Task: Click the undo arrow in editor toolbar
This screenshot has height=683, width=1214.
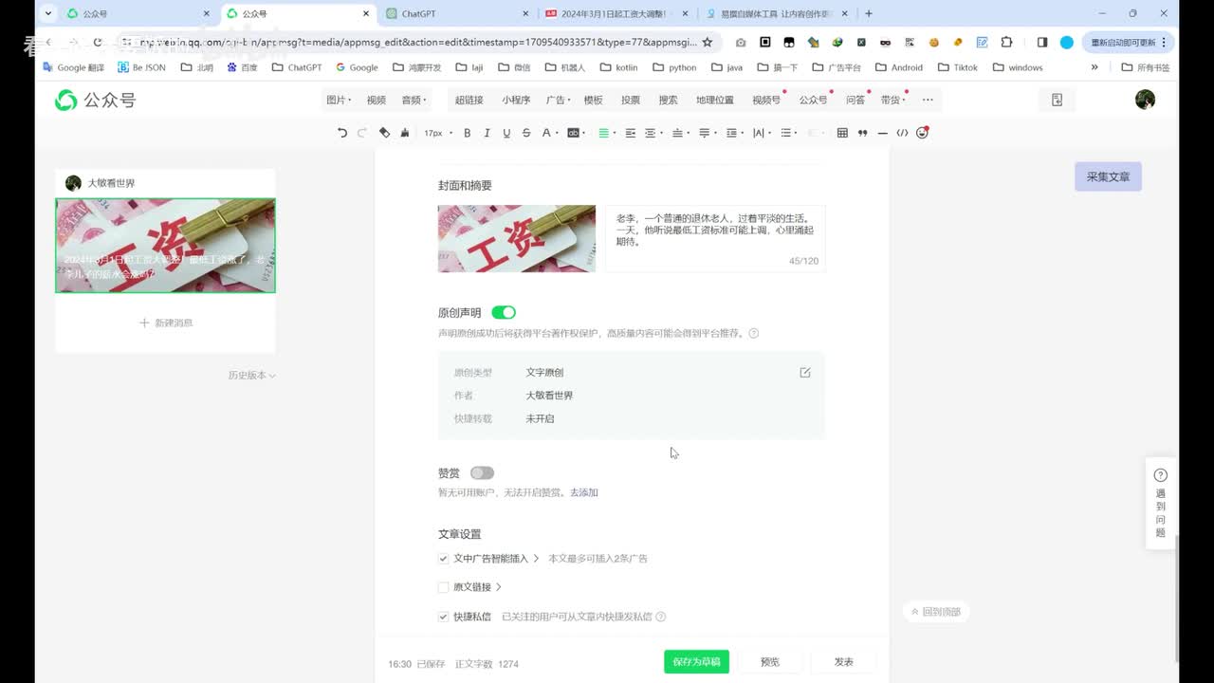Action: click(342, 133)
